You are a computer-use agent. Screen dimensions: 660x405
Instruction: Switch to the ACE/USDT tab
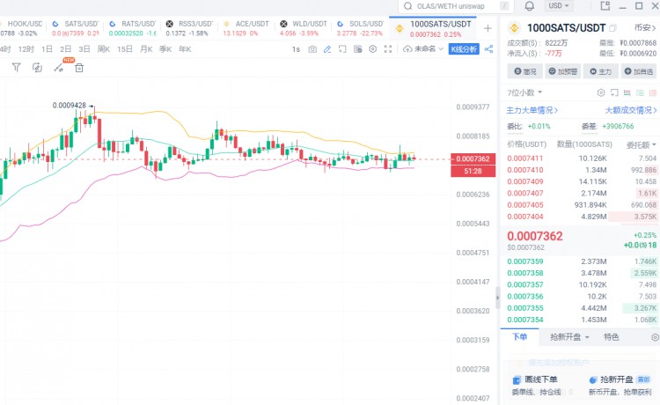tap(246, 28)
